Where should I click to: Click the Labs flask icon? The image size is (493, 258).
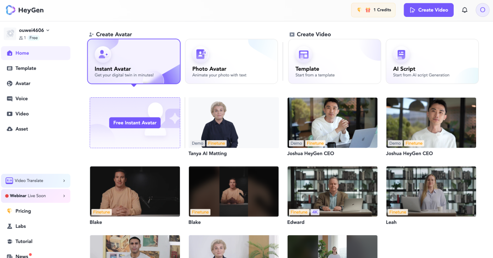coord(10,226)
